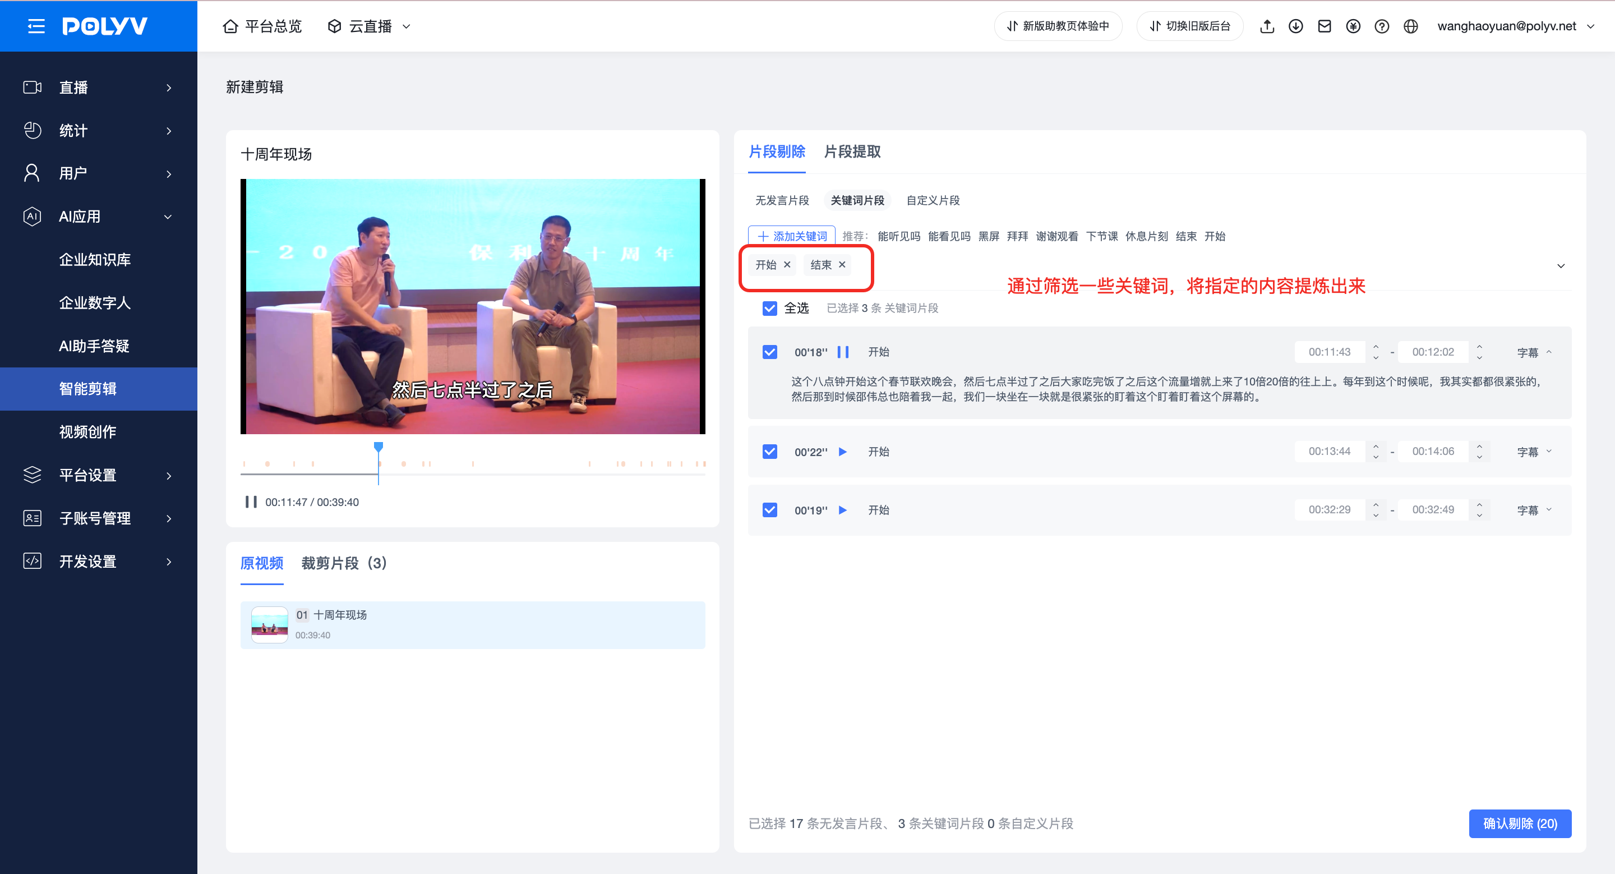
Task: Add recommended keyword 谢谢观看
Action: [x=1057, y=236]
